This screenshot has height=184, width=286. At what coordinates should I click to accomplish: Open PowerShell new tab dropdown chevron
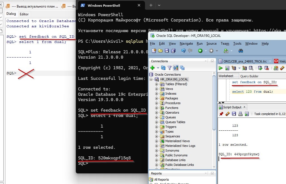coord(159,5)
